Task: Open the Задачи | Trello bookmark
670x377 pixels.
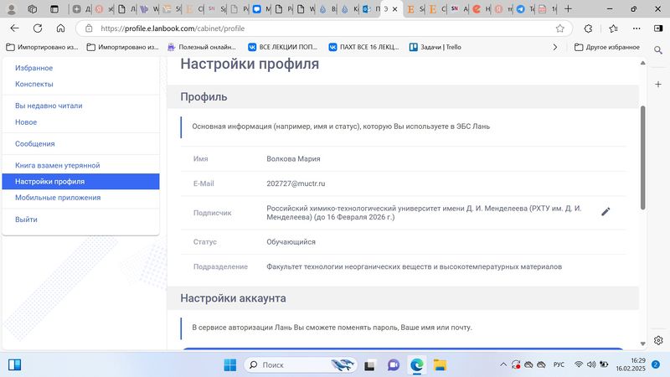Action: 435,48
